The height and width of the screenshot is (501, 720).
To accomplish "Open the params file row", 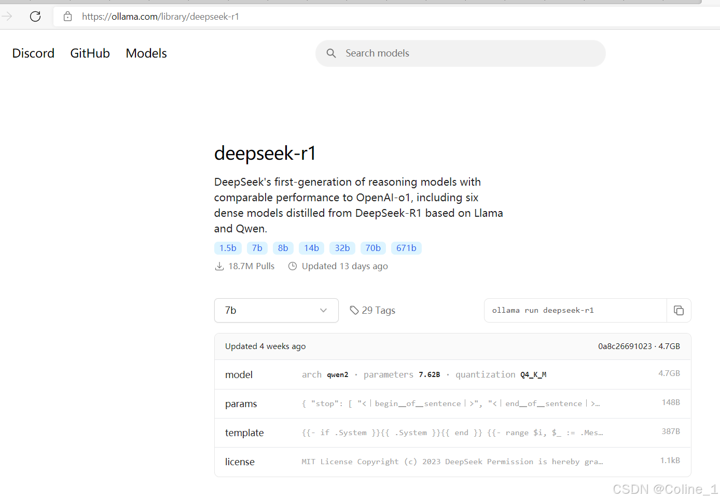I will (452, 403).
